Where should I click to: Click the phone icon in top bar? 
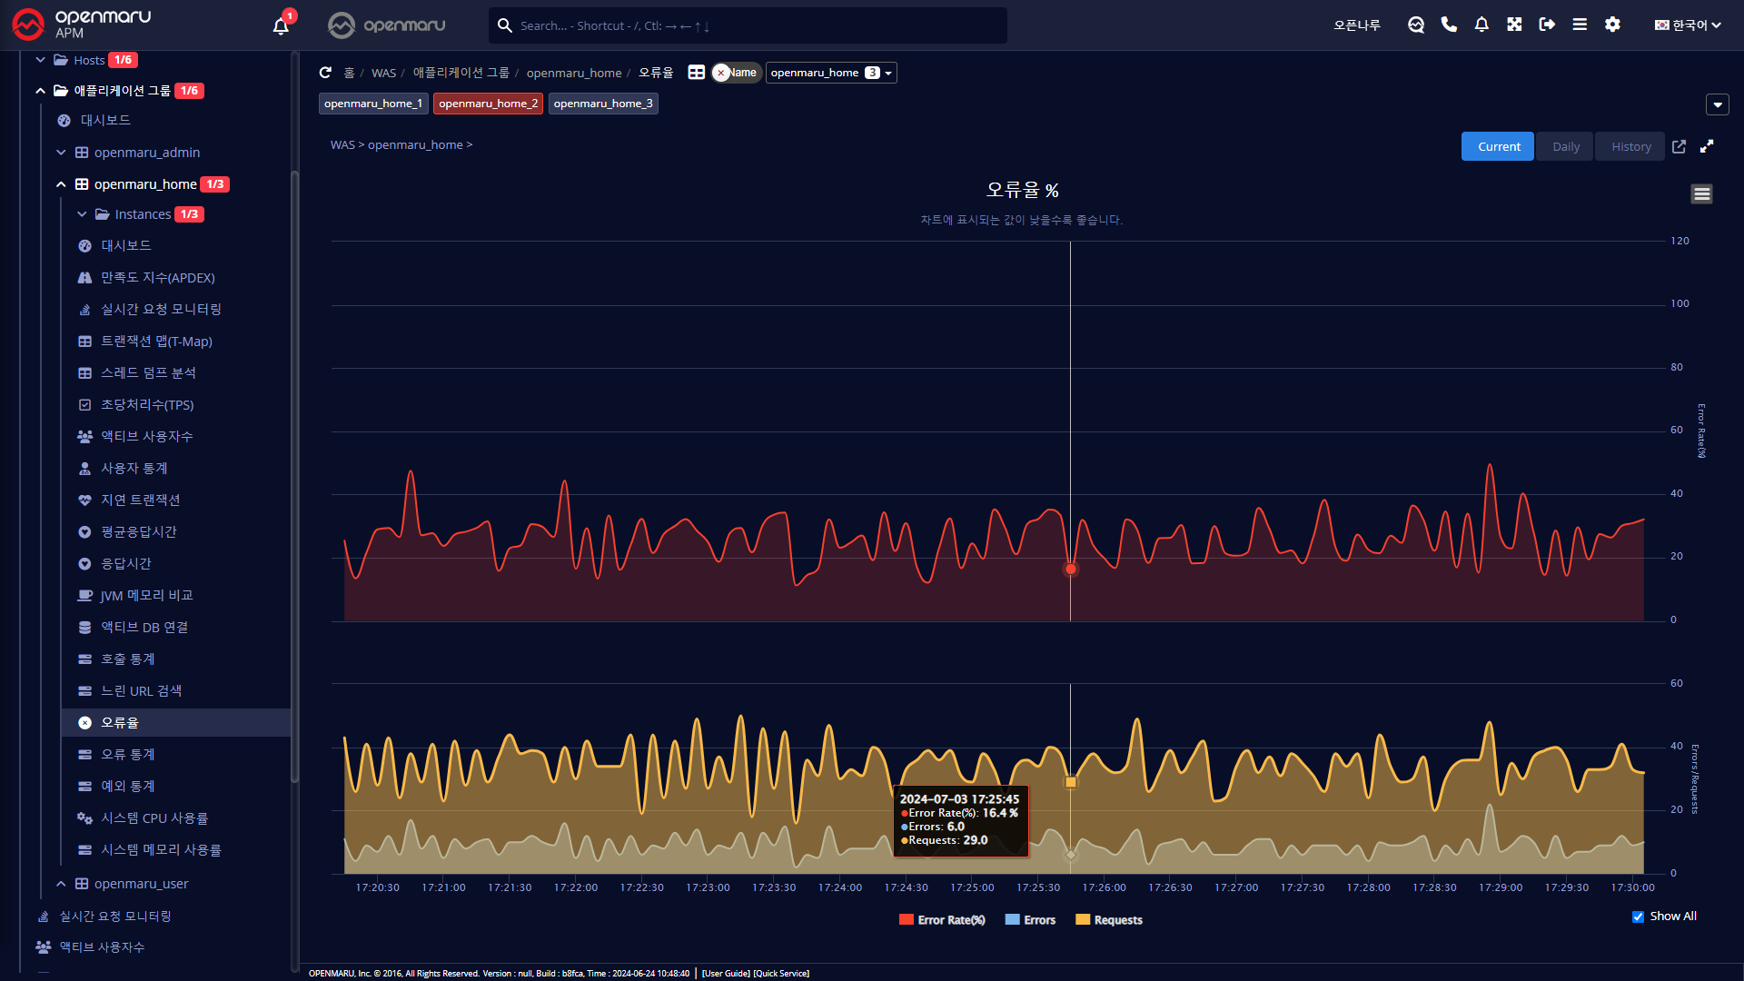pyautogui.click(x=1449, y=25)
